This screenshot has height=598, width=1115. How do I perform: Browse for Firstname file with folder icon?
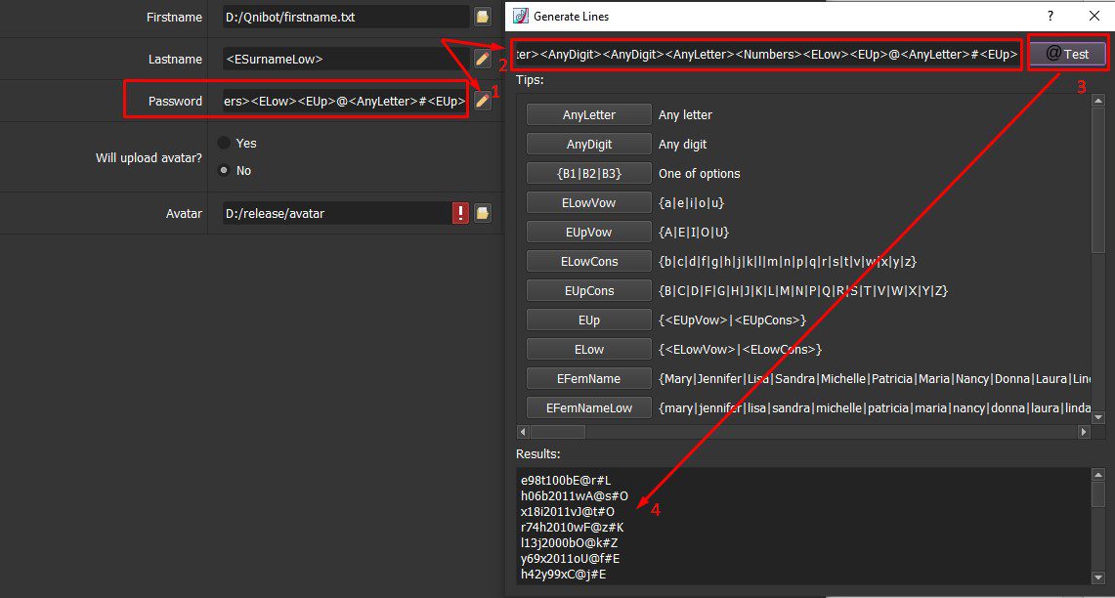(x=482, y=17)
